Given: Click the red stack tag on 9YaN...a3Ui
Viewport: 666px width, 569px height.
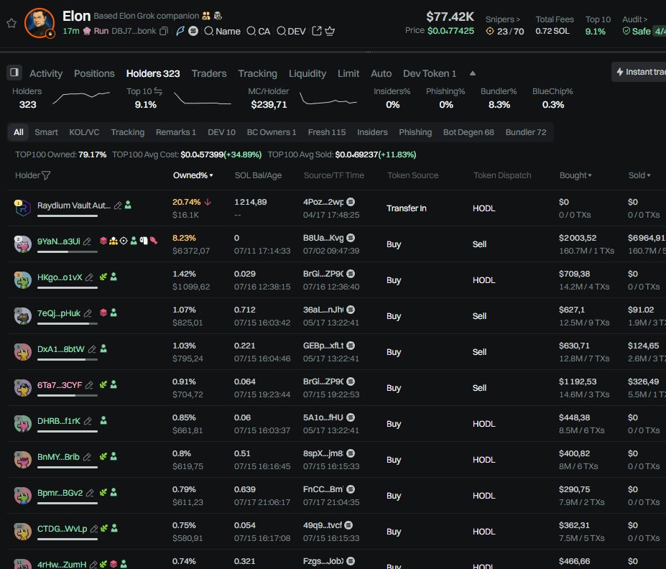Looking at the screenshot, I should pyautogui.click(x=103, y=241).
